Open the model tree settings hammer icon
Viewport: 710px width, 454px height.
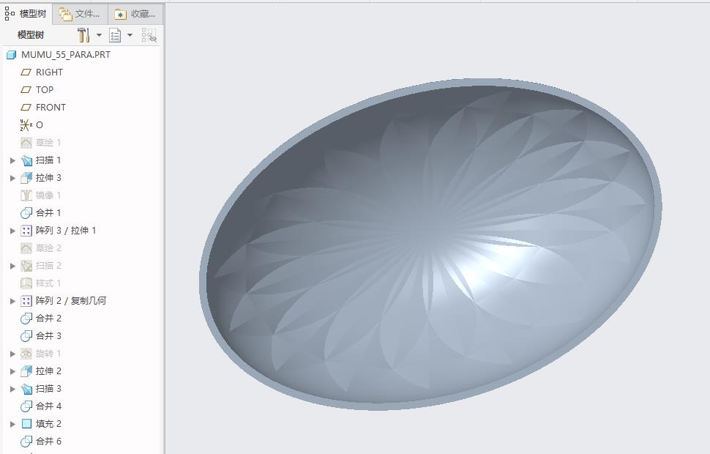click(x=83, y=35)
